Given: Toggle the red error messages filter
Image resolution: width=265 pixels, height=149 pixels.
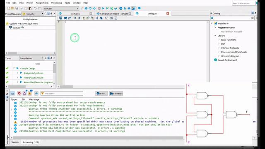Looking at the screenshot, I should 19,93.
